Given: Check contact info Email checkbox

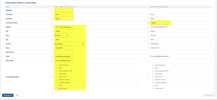Looking at the screenshot, I should coord(148,56).
